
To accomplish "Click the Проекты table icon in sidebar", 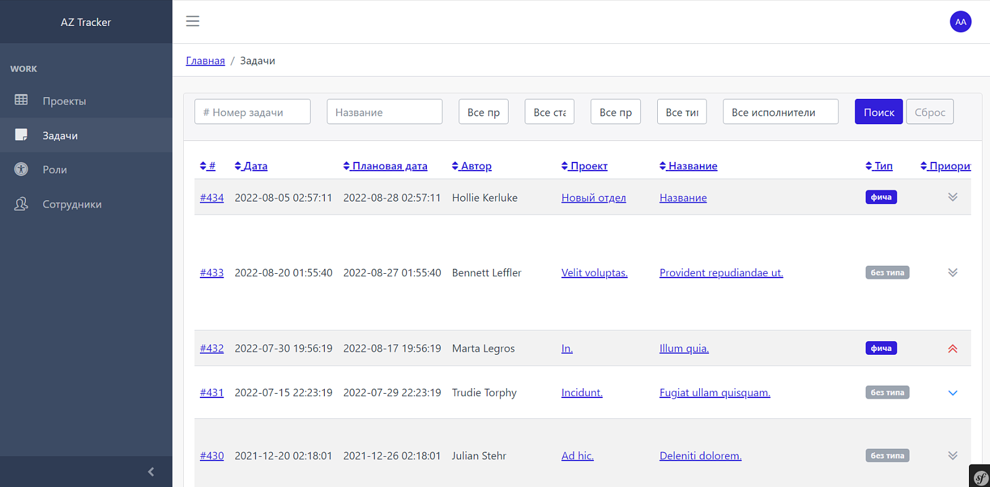I will 21,100.
